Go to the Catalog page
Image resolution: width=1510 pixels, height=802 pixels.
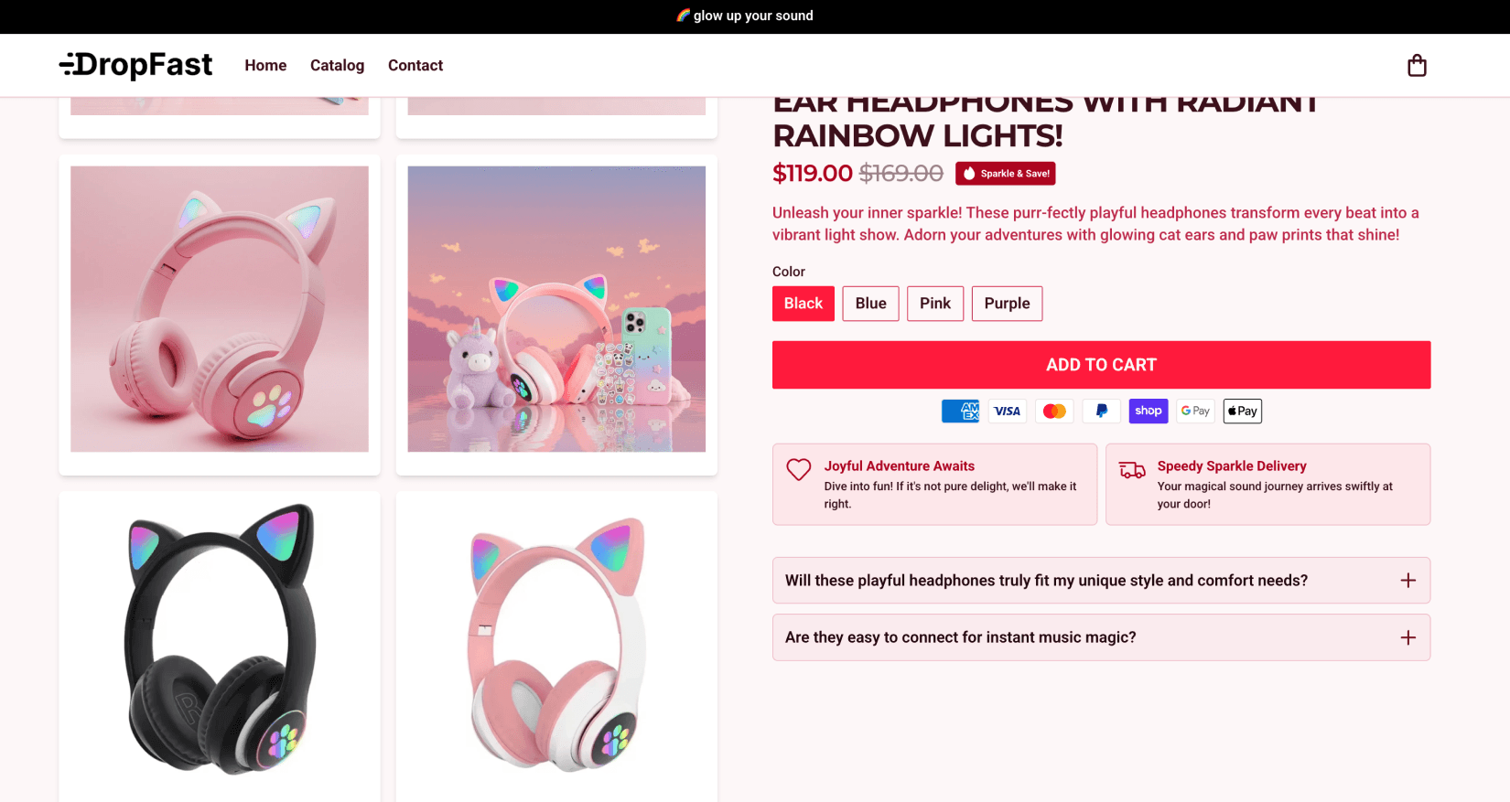[337, 66]
